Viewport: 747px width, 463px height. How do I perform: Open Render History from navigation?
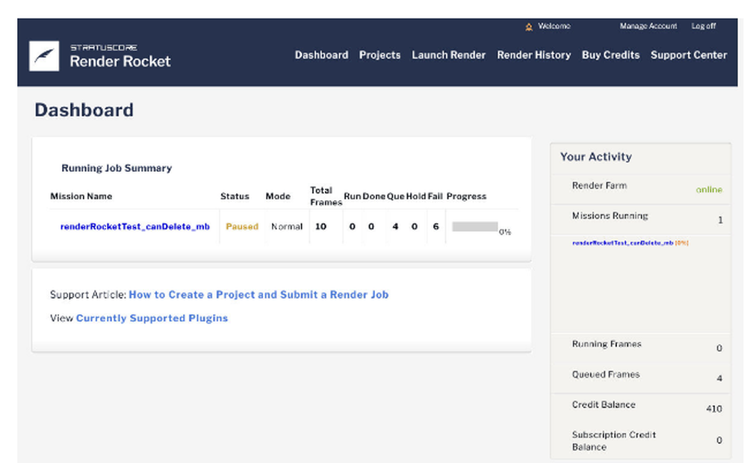534,55
